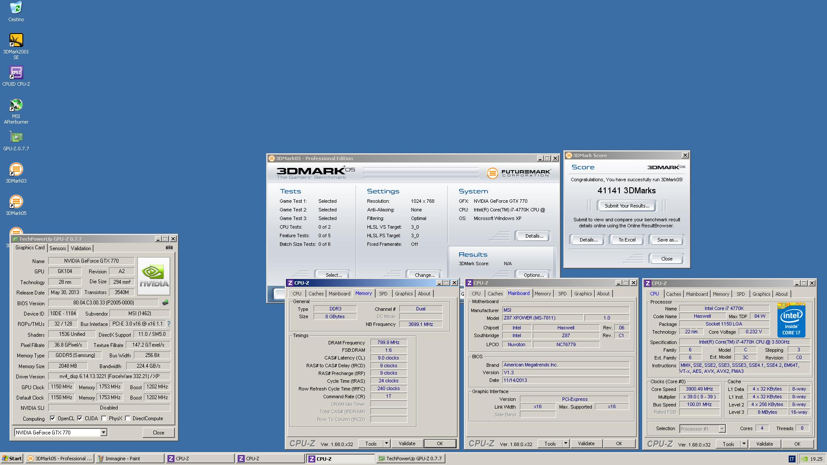Click the NVIDIA logo in GPU-Z
The image size is (827, 465).
pos(154,276)
